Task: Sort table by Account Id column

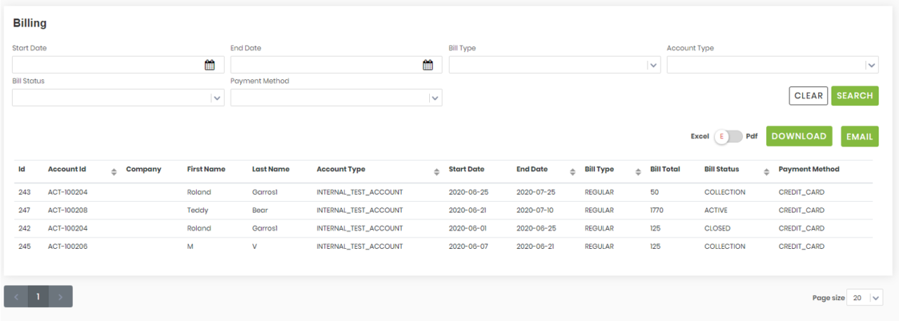Action: click(x=114, y=172)
